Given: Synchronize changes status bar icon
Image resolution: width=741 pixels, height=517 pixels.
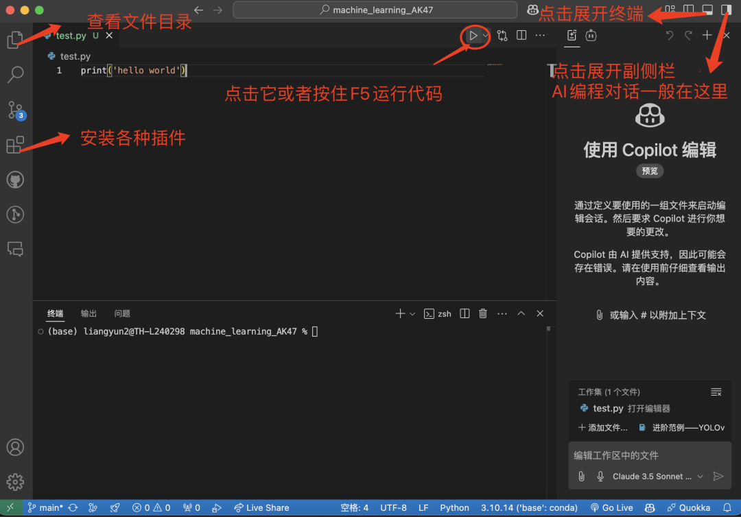Looking at the screenshot, I should point(73,507).
